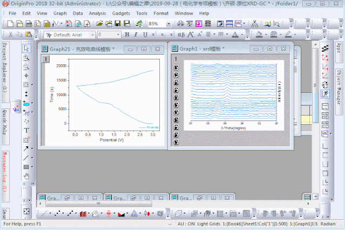Open the Gadgets menu
Screen dimensions: 345x230
(120, 12)
